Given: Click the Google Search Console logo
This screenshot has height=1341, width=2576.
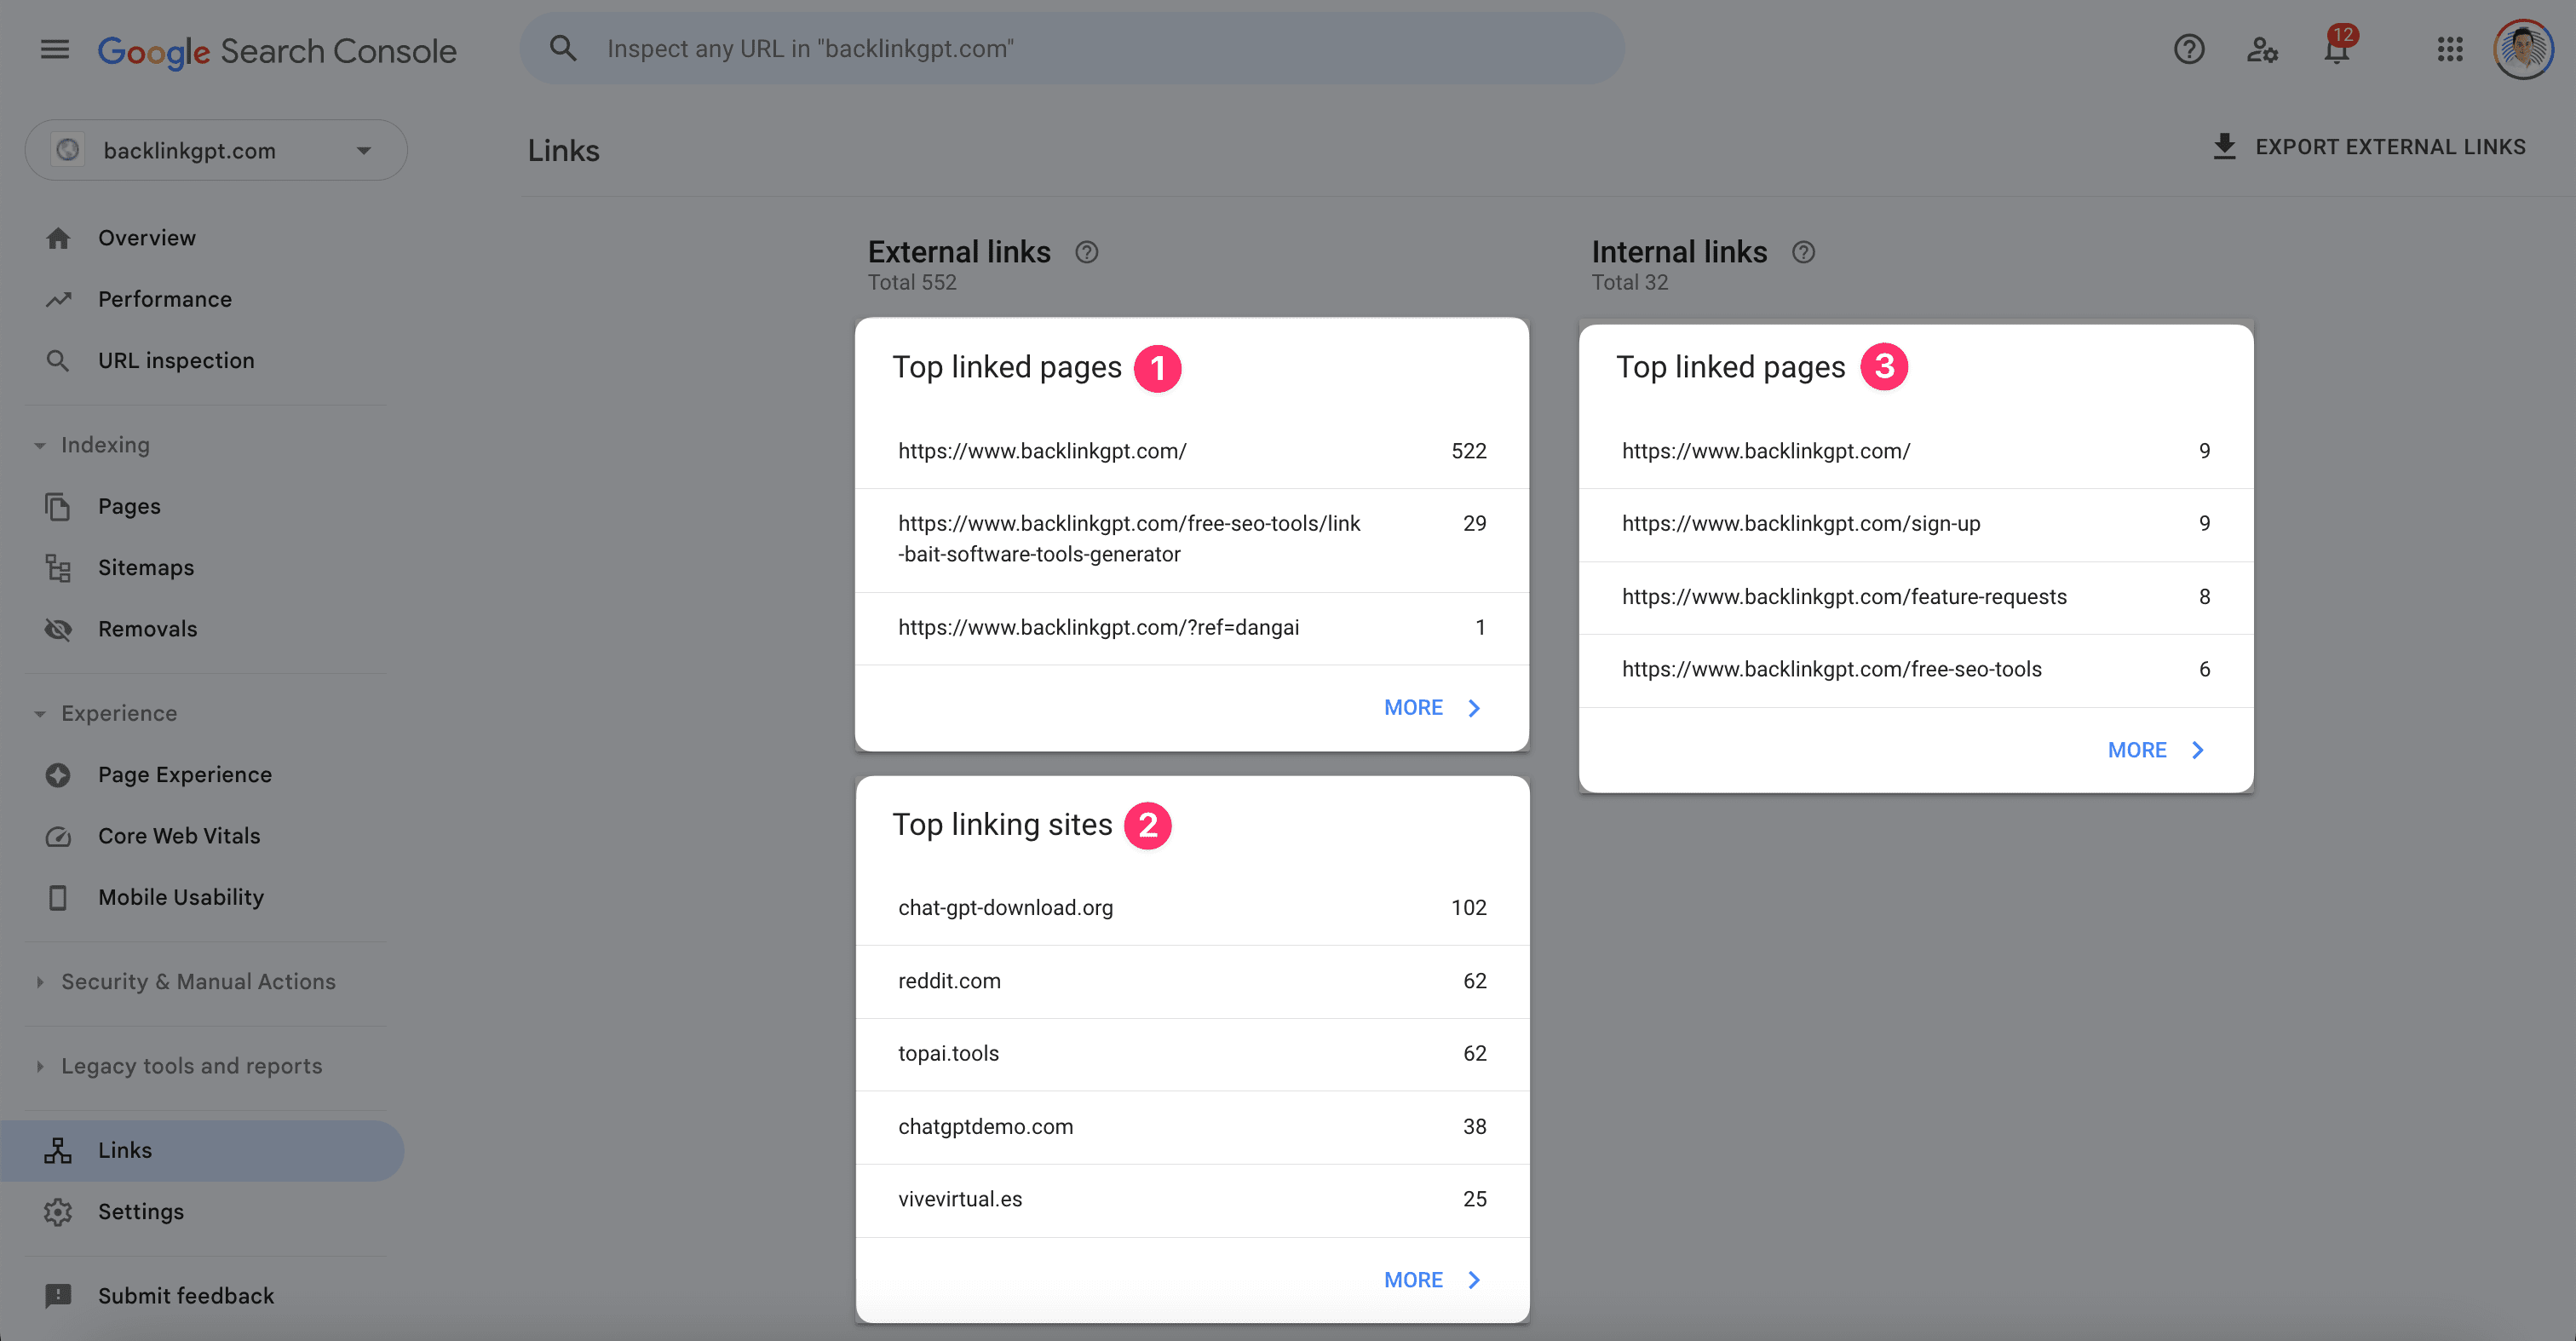Looking at the screenshot, I should [x=277, y=50].
